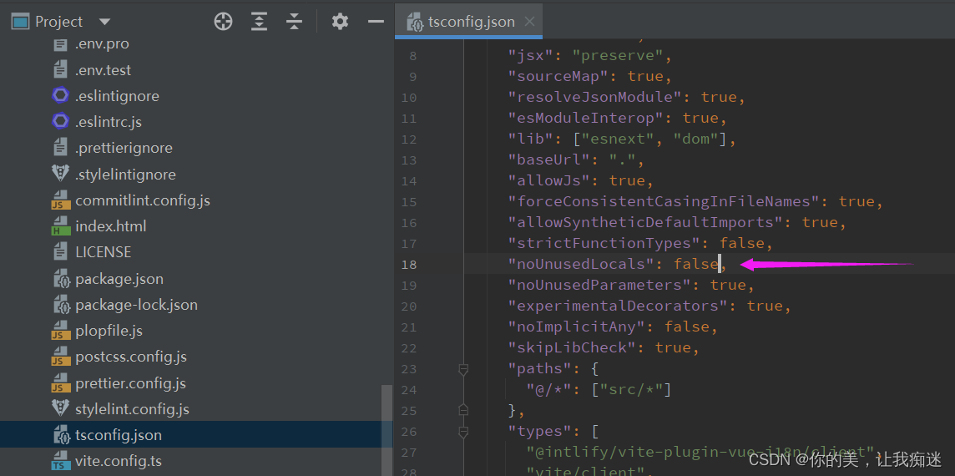Select .eslintrc.js in the project tree
Screen dimensions: 955x476
(109, 122)
